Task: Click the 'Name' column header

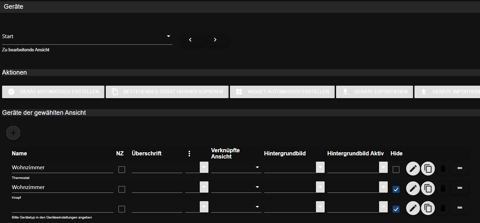Action: (19, 153)
